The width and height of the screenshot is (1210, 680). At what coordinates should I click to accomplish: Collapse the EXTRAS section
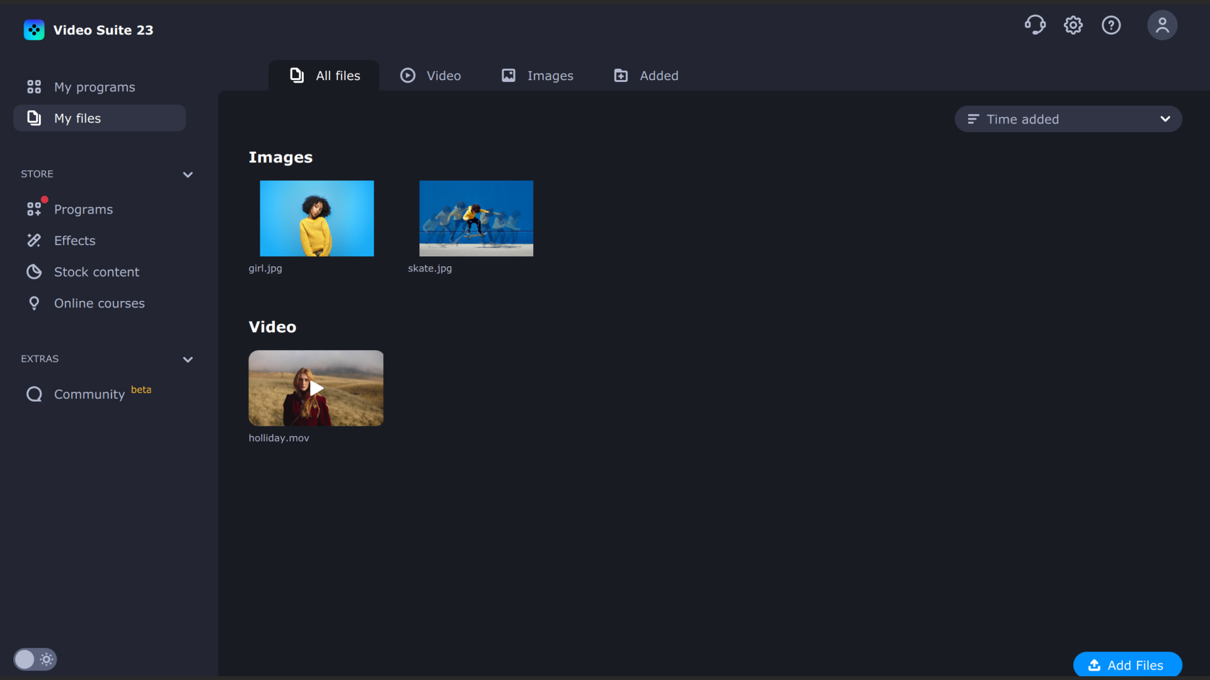point(188,360)
